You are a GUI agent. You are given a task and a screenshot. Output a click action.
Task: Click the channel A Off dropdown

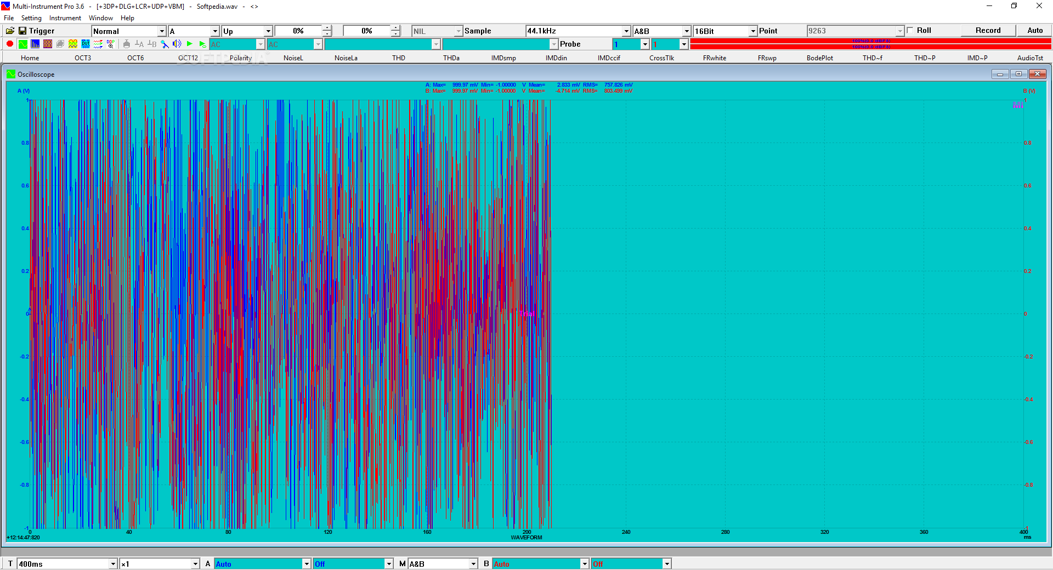click(353, 564)
